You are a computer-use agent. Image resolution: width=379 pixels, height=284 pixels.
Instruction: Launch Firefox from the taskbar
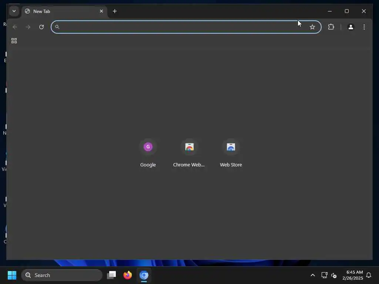(x=128, y=275)
